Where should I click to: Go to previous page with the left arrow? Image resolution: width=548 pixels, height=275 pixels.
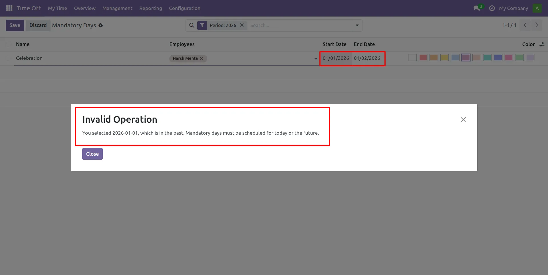[x=525, y=25]
